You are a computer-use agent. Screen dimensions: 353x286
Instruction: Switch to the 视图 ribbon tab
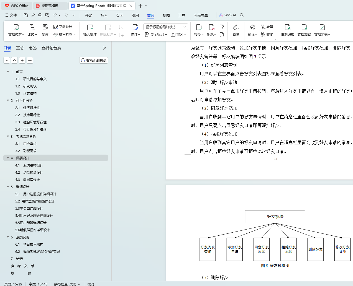166,15
